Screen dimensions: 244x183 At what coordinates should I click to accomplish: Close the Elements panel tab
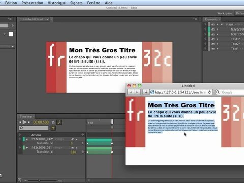point(220,19)
